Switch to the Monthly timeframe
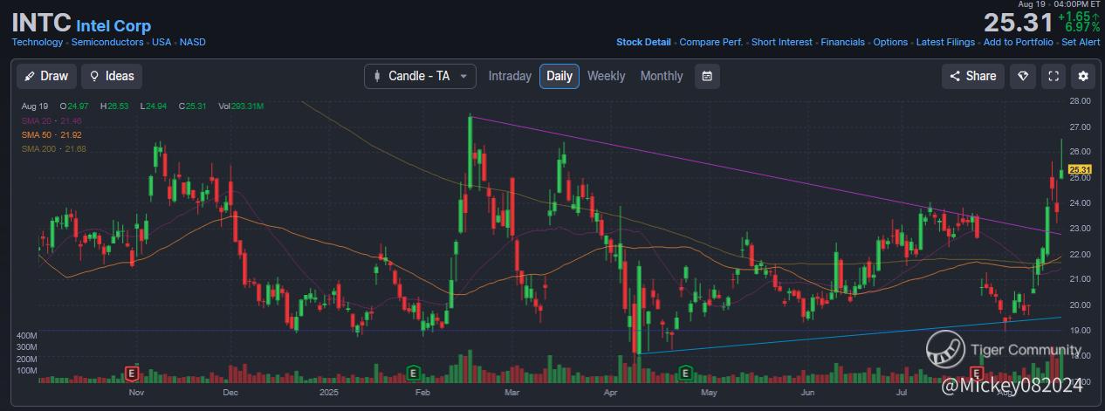 point(662,76)
